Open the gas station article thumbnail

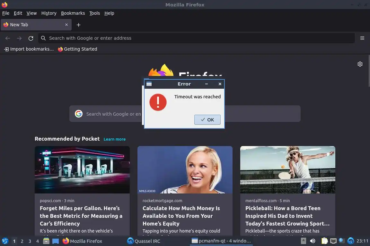[x=82, y=170]
